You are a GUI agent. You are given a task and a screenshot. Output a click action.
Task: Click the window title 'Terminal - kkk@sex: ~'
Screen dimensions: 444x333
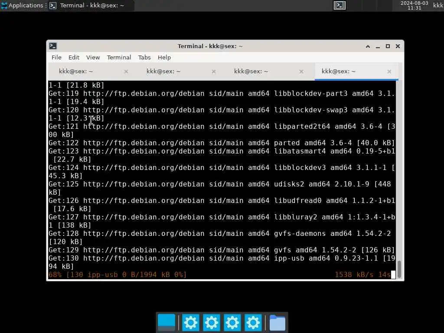[210, 46]
